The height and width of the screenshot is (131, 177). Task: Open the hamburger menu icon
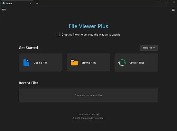click(173, 10)
